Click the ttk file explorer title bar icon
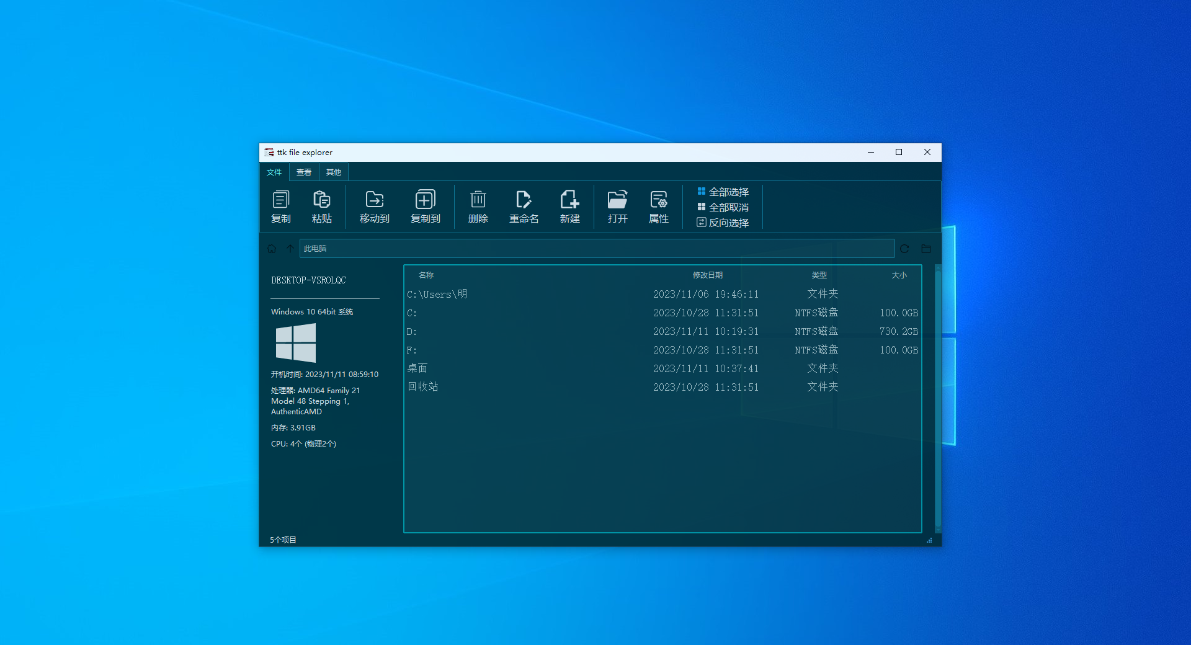Viewport: 1191px width, 645px height. tap(269, 153)
